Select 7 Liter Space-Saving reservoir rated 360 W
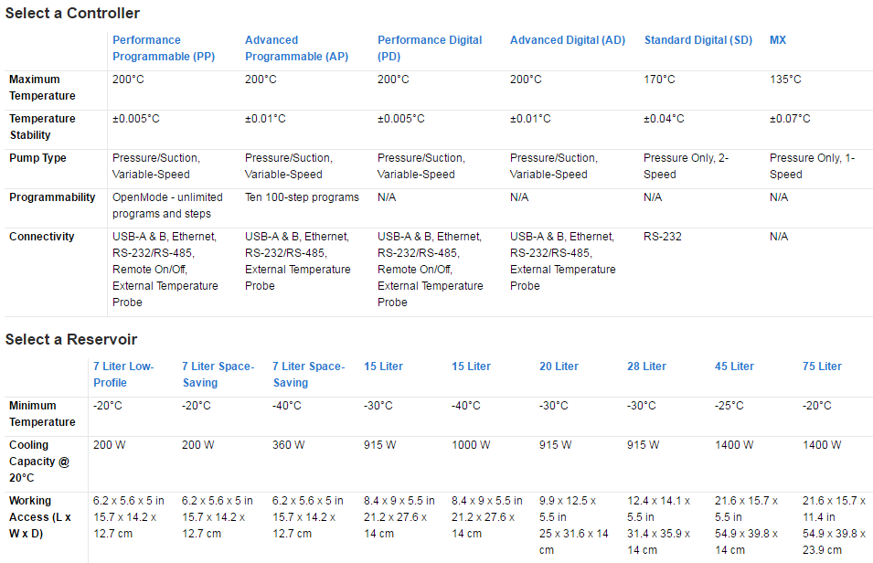 pyautogui.click(x=308, y=375)
